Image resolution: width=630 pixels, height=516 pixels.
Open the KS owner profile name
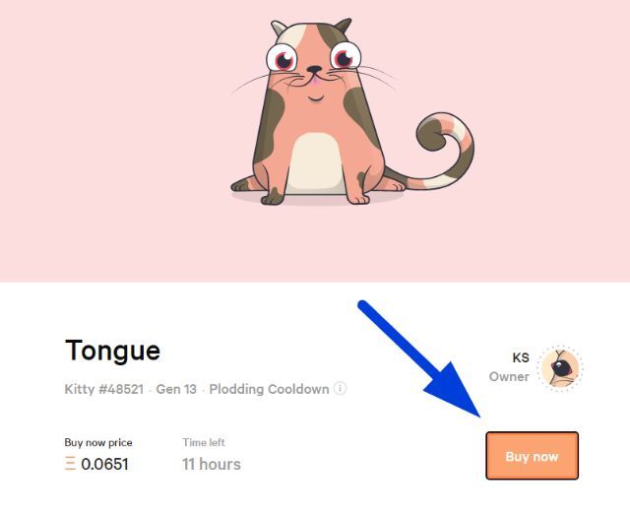click(521, 357)
